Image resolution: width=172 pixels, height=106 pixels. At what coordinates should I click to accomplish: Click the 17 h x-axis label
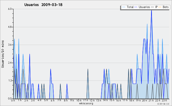click(125, 100)
